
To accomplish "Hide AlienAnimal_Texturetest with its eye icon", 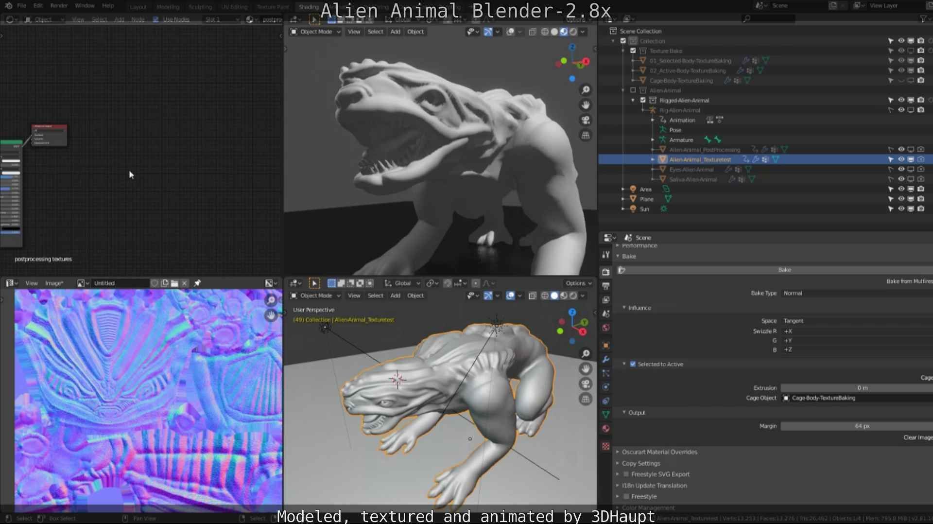I will tap(901, 159).
